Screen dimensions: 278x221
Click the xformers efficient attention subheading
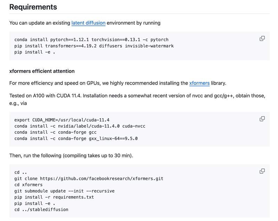coord(42,71)
